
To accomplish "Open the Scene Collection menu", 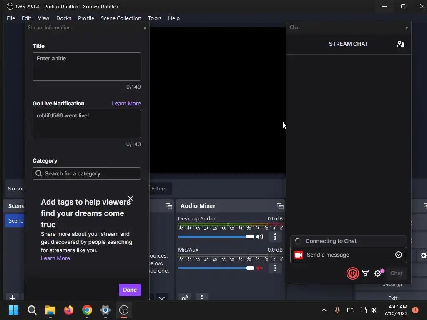I will (x=121, y=18).
